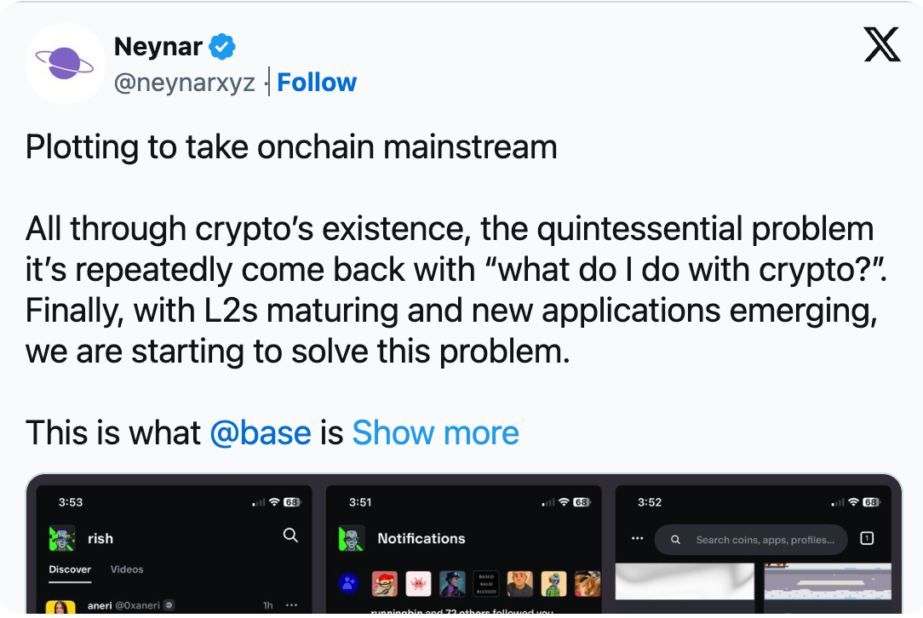Open the X logo link

[882, 44]
